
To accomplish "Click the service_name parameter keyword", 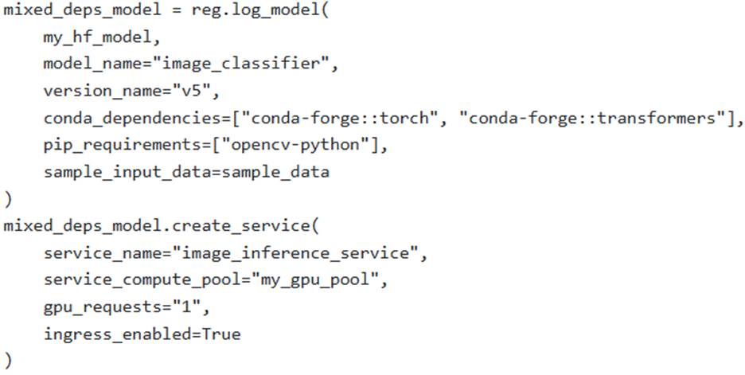I will (95, 253).
